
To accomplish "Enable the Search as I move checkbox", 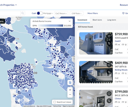I will coord(55,102).
